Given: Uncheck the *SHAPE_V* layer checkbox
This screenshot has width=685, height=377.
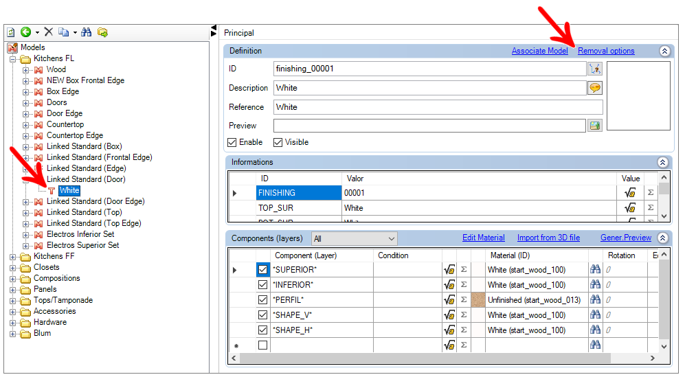Looking at the screenshot, I should pos(262,315).
